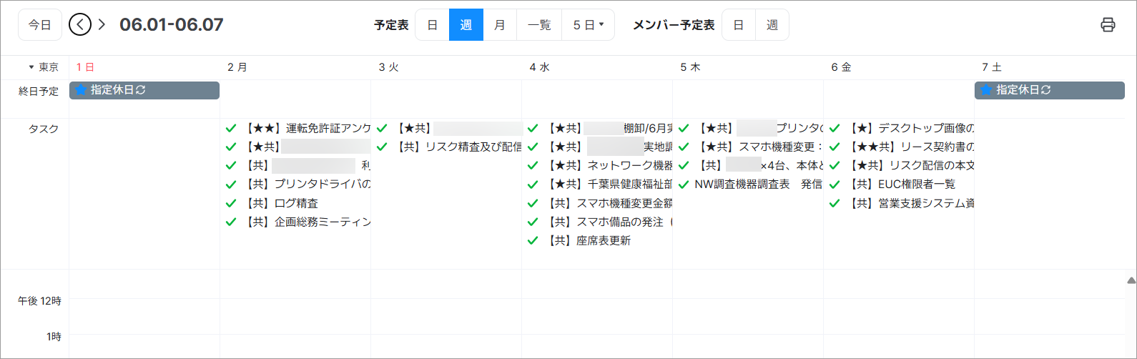Switch to 一覧 list view tab
The image size is (1137, 359).
pos(539,25)
